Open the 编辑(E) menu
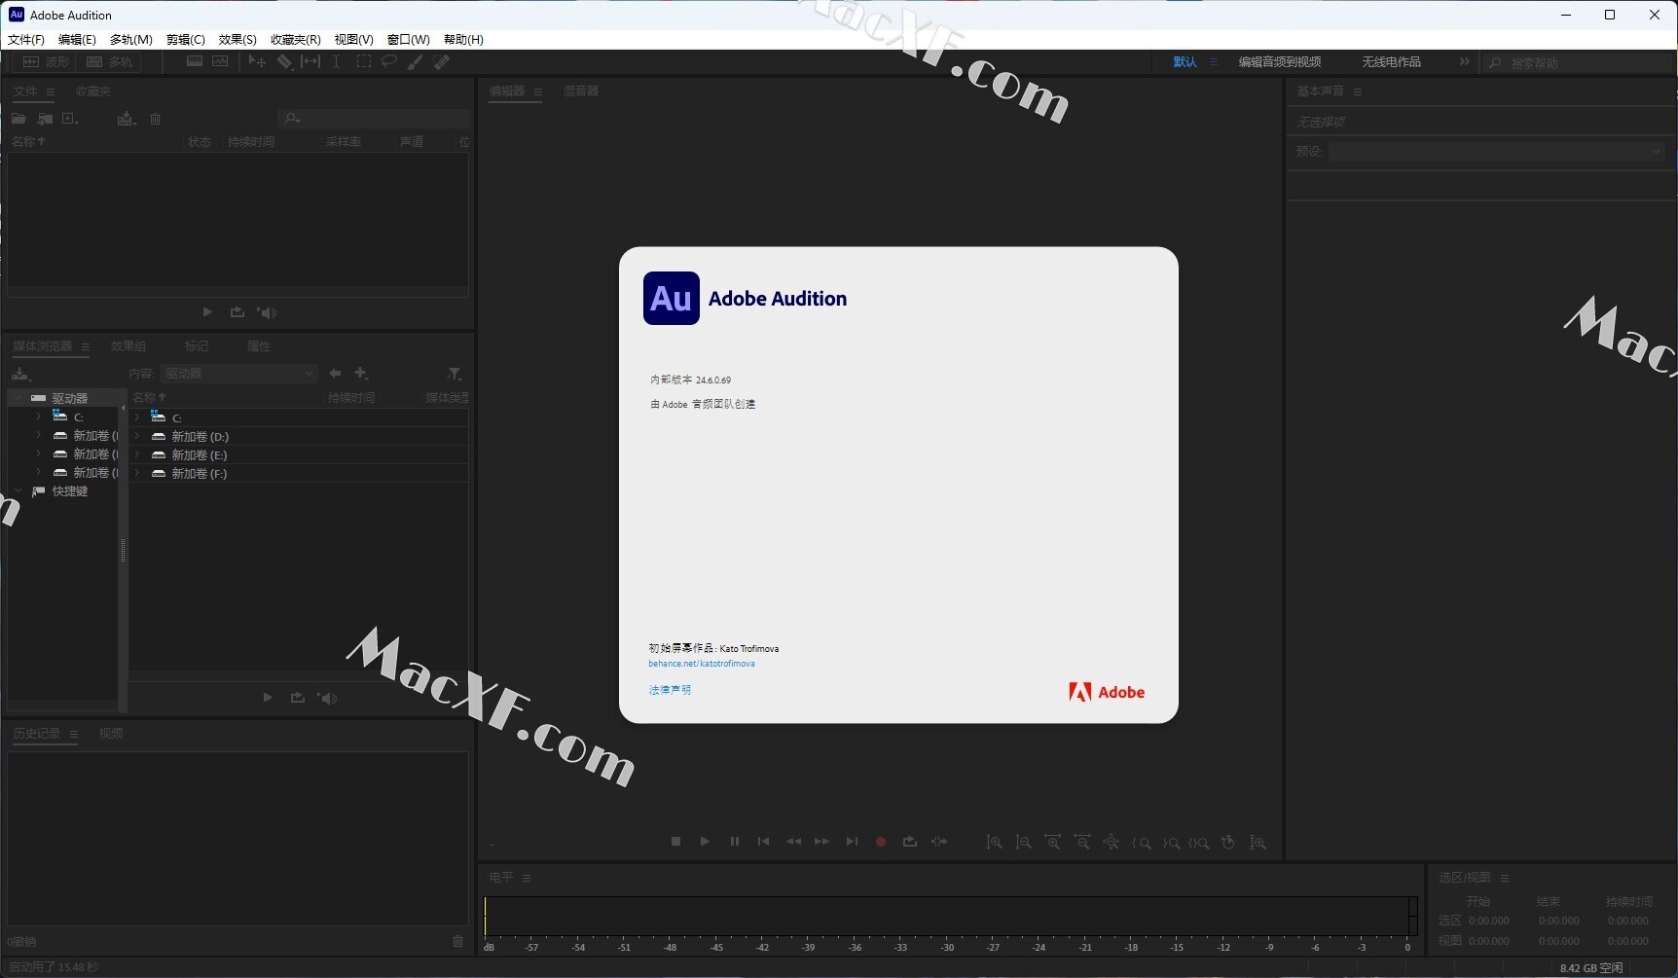This screenshot has width=1678, height=978. (x=77, y=40)
